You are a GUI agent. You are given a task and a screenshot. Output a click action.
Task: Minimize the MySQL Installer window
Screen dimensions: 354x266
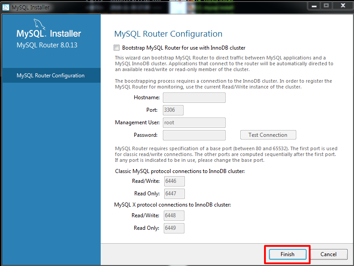(314, 6)
